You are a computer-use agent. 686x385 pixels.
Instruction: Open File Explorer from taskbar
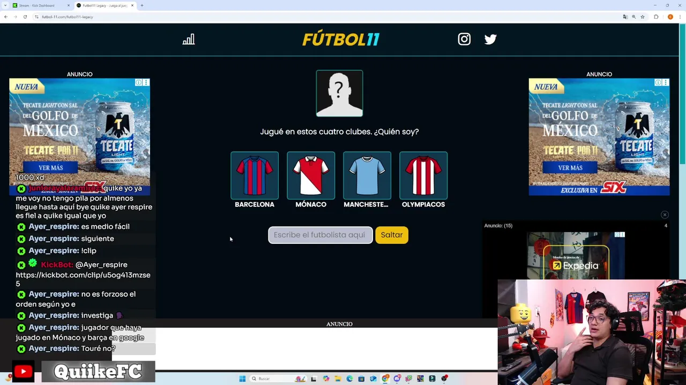tap(338, 379)
